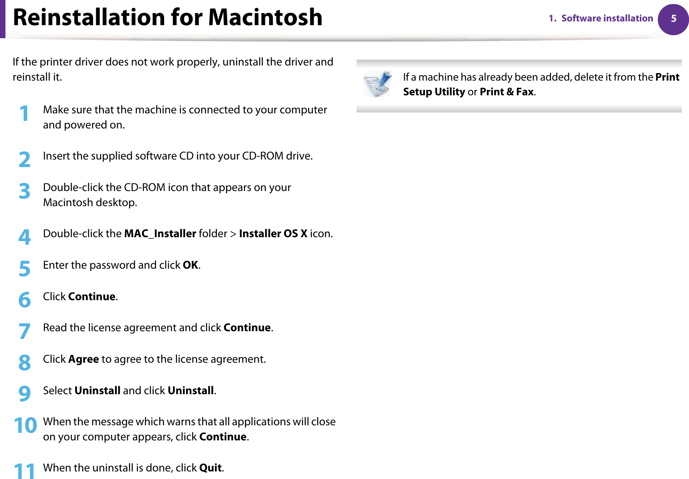Click the bold "Agree" word
The width and height of the screenshot is (689, 479).
[84, 359]
